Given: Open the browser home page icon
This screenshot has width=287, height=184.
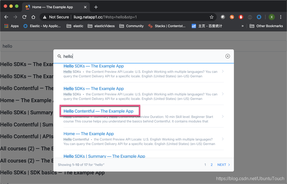Looking at the screenshot, I should tap(33, 17).
